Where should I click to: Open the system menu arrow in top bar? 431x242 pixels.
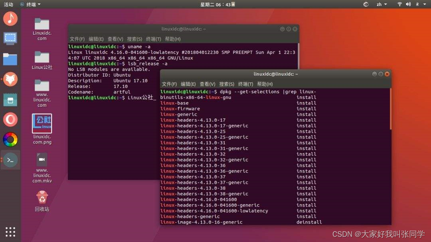[425, 4]
